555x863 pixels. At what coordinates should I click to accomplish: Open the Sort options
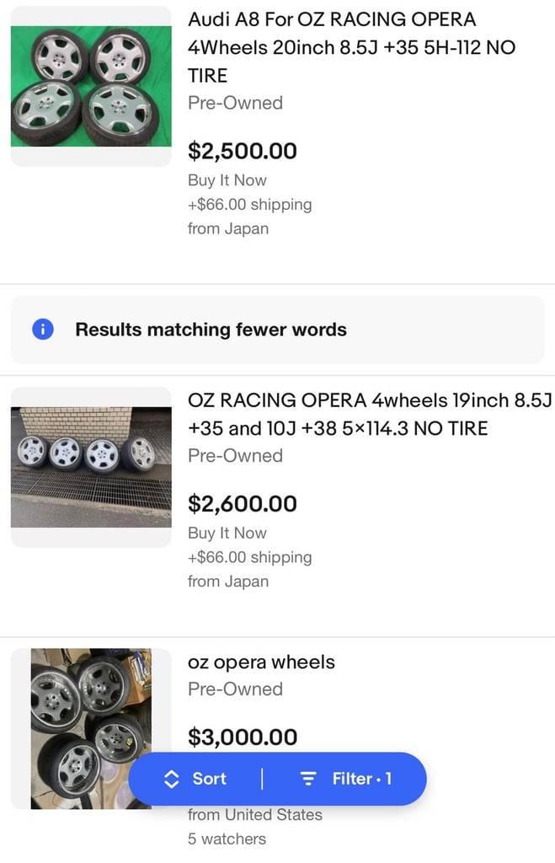click(197, 779)
